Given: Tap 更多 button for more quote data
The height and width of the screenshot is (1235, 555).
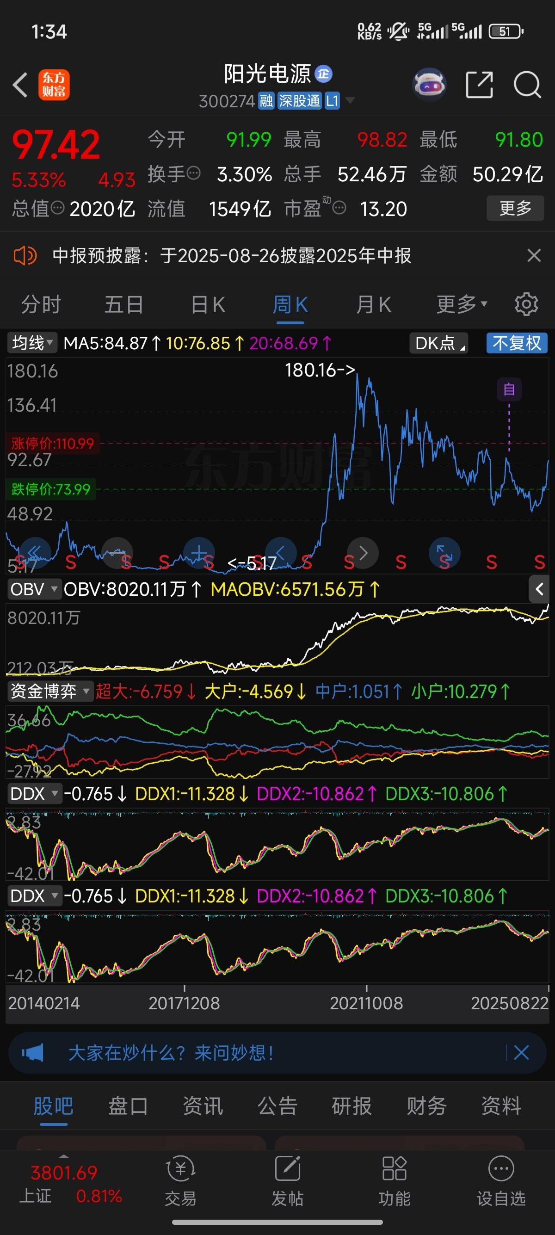Looking at the screenshot, I should [515, 208].
